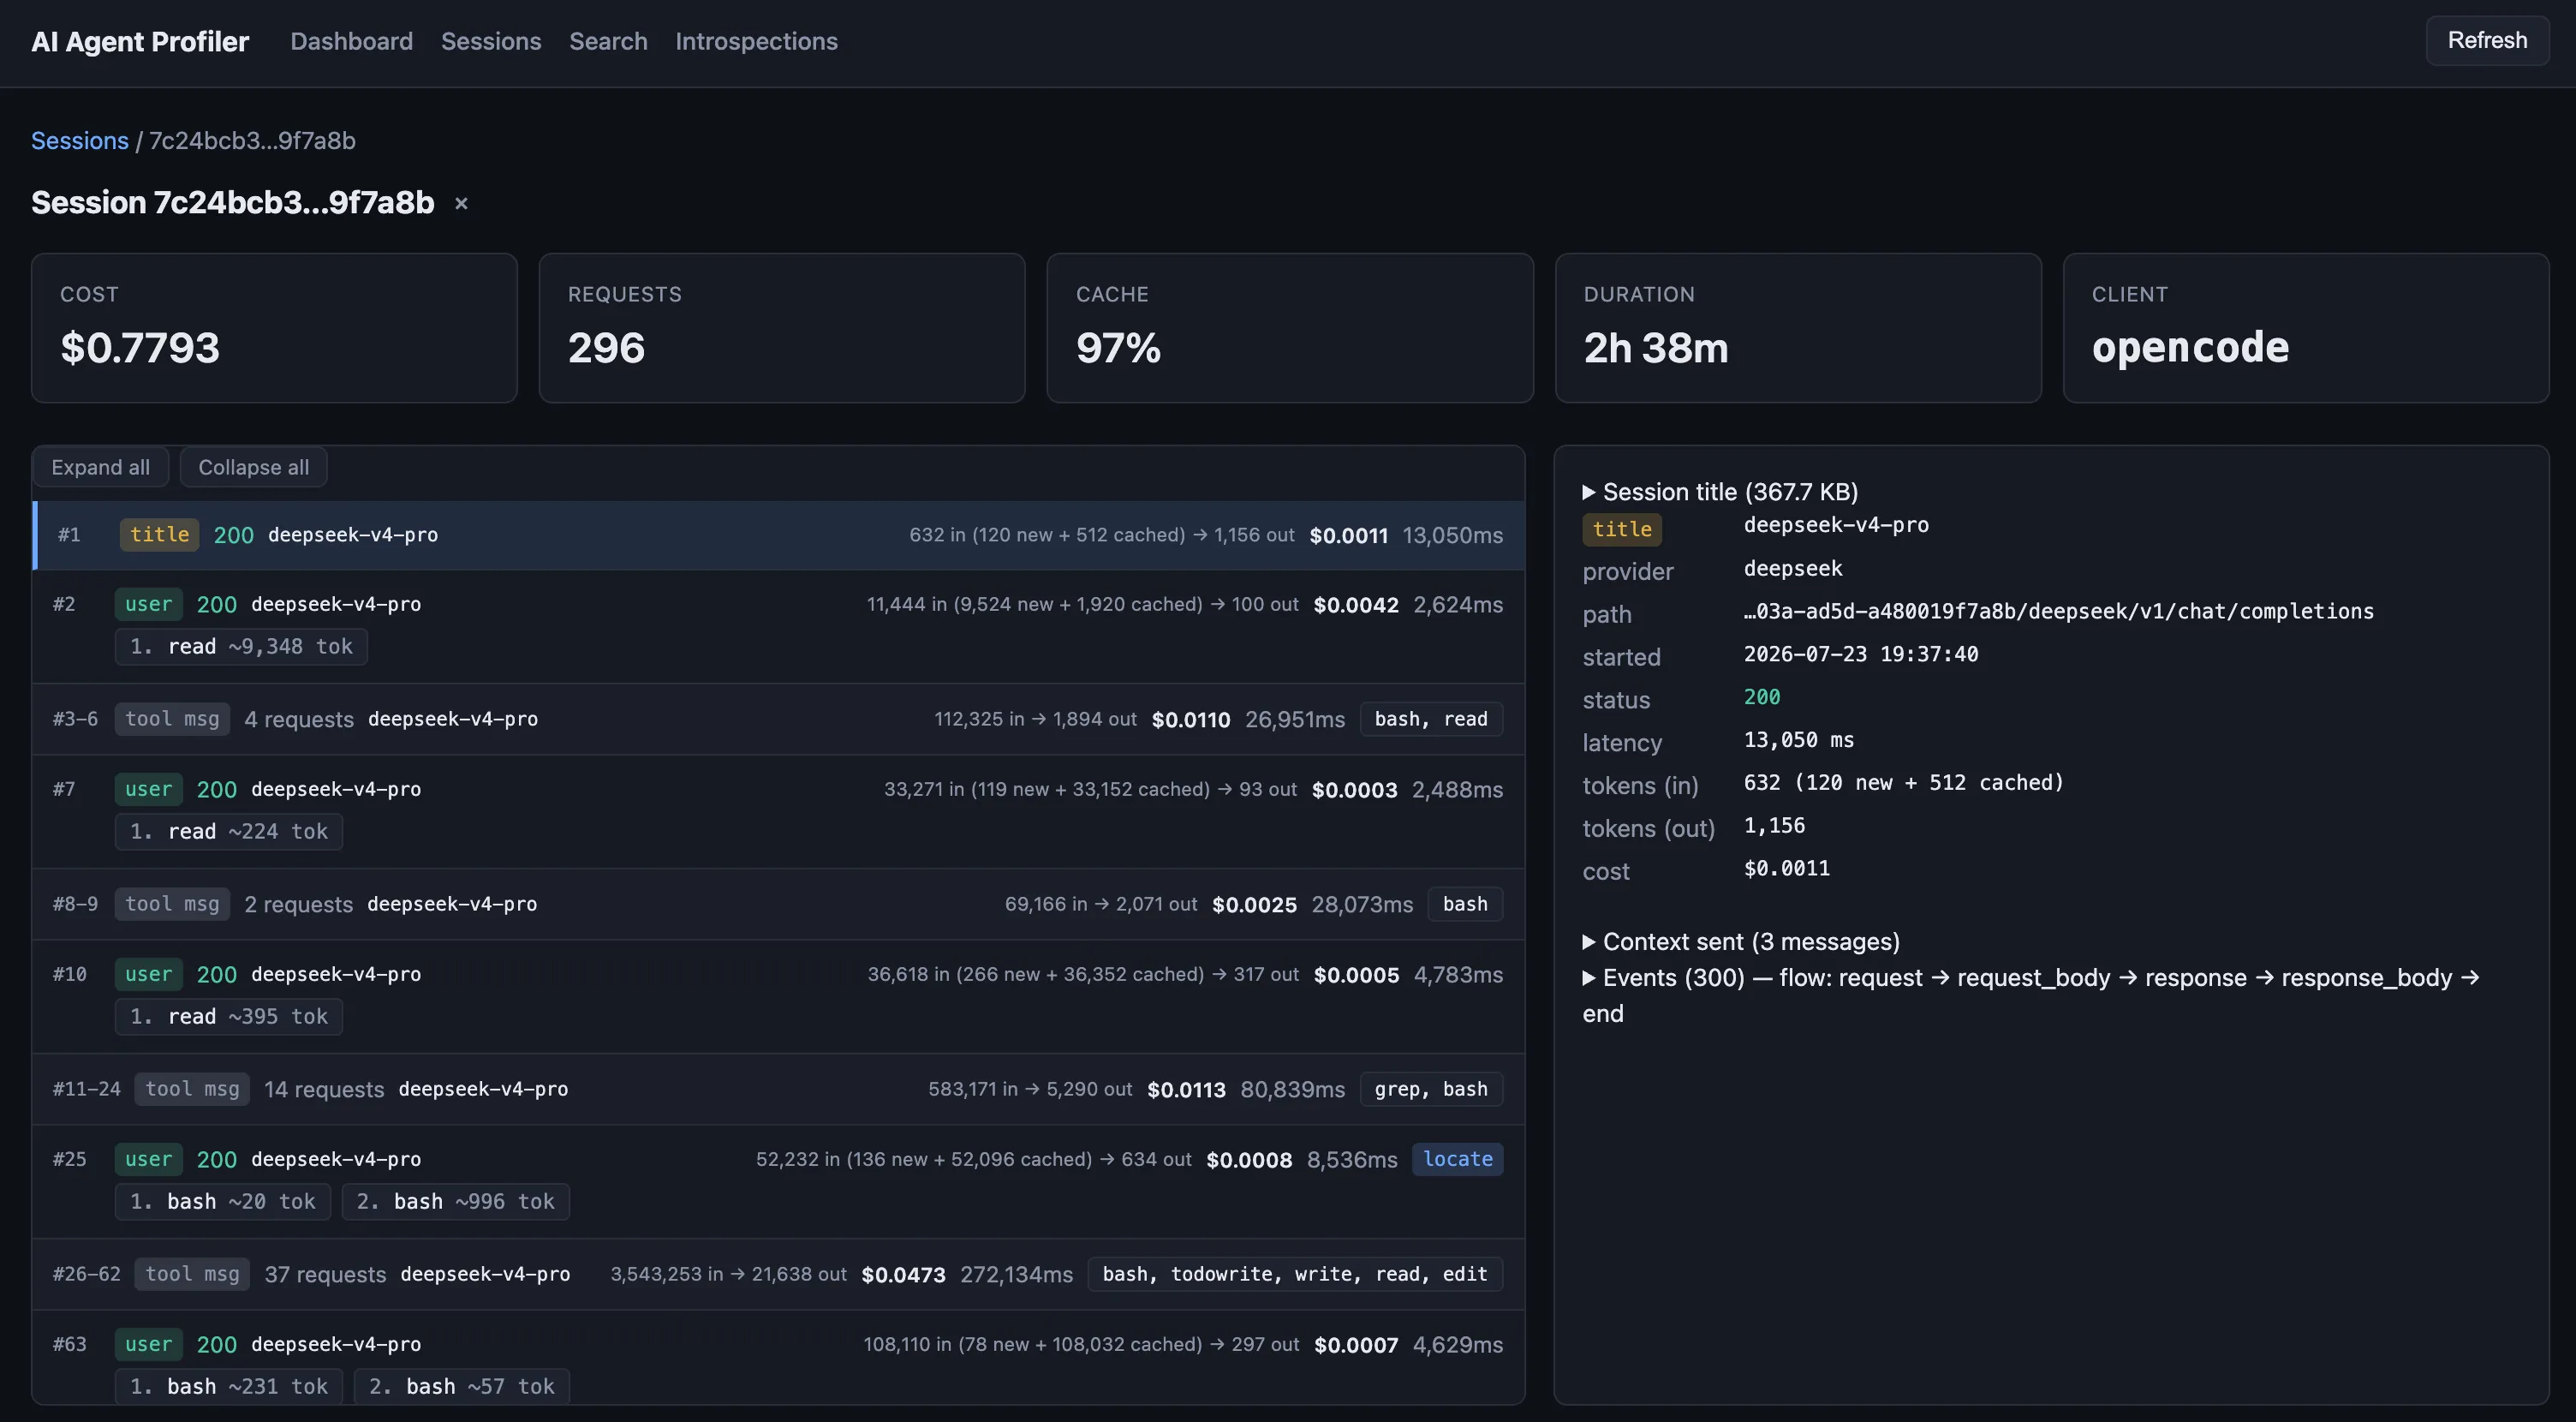This screenshot has width=2576, height=1422.
Task: Click green status value 200 in details
Action: pyautogui.click(x=1761, y=697)
